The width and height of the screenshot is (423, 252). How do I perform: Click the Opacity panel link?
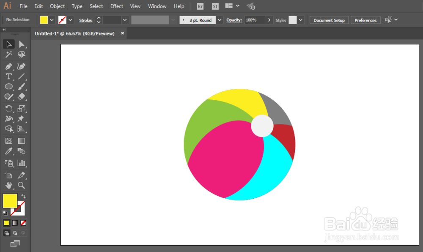click(234, 20)
